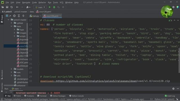Image resolution: width=180 pixels, height=101 pixels.
Task: Click the Expand All icon in Project panel
Action: point(19,16)
